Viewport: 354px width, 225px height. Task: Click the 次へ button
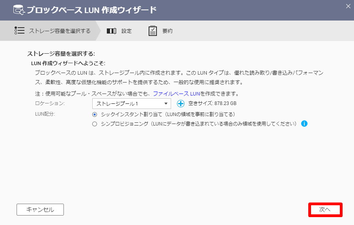click(x=325, y=210)
